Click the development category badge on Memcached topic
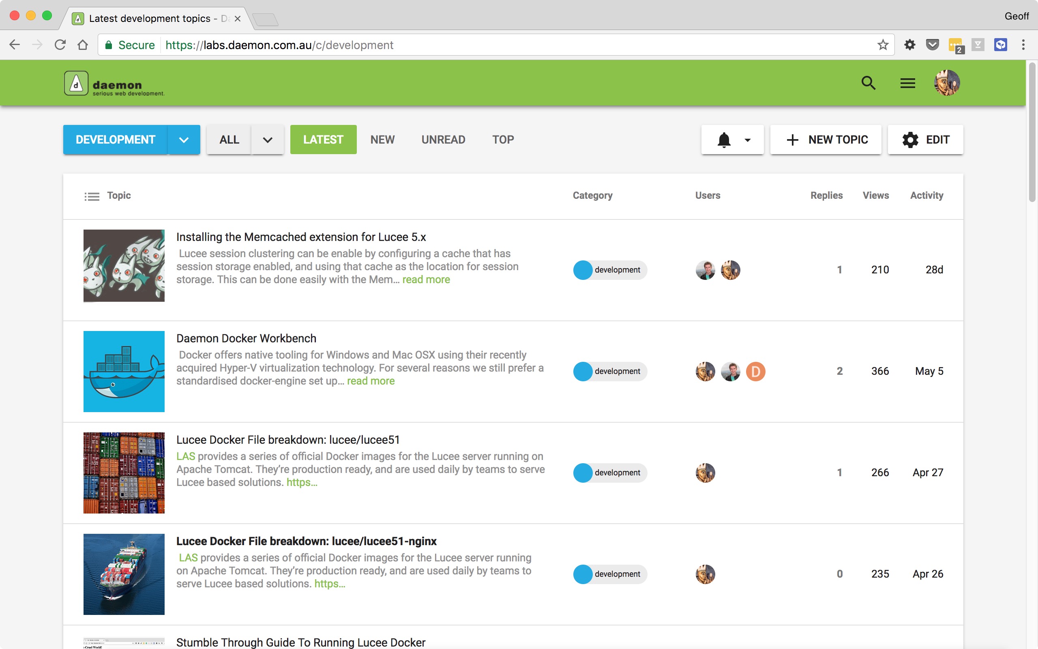The height and width of the screenshot is (649, 1038). 609,270
